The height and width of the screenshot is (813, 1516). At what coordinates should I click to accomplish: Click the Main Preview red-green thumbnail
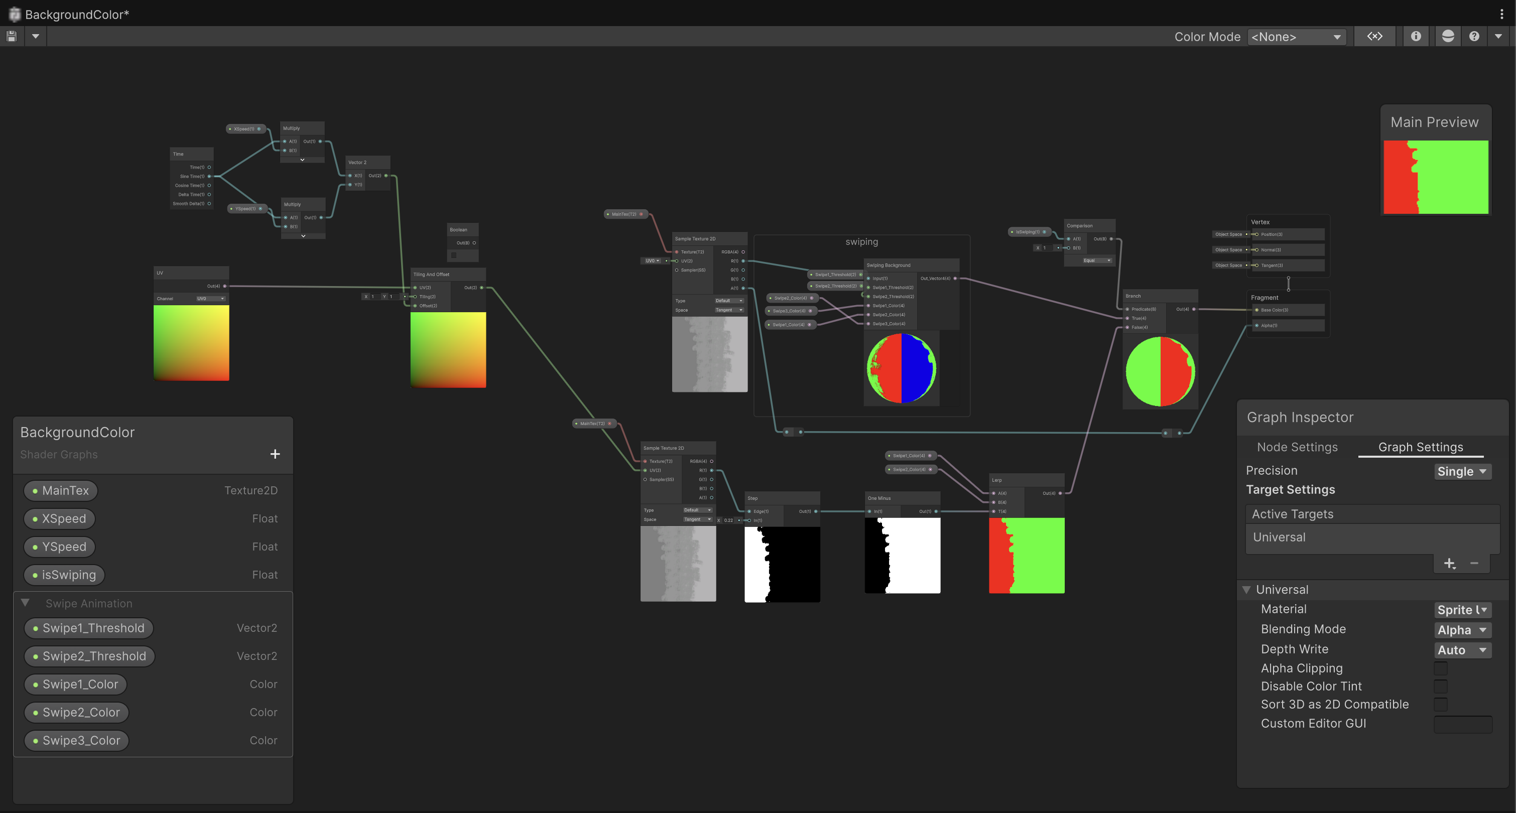click(x=1435, y=177)
